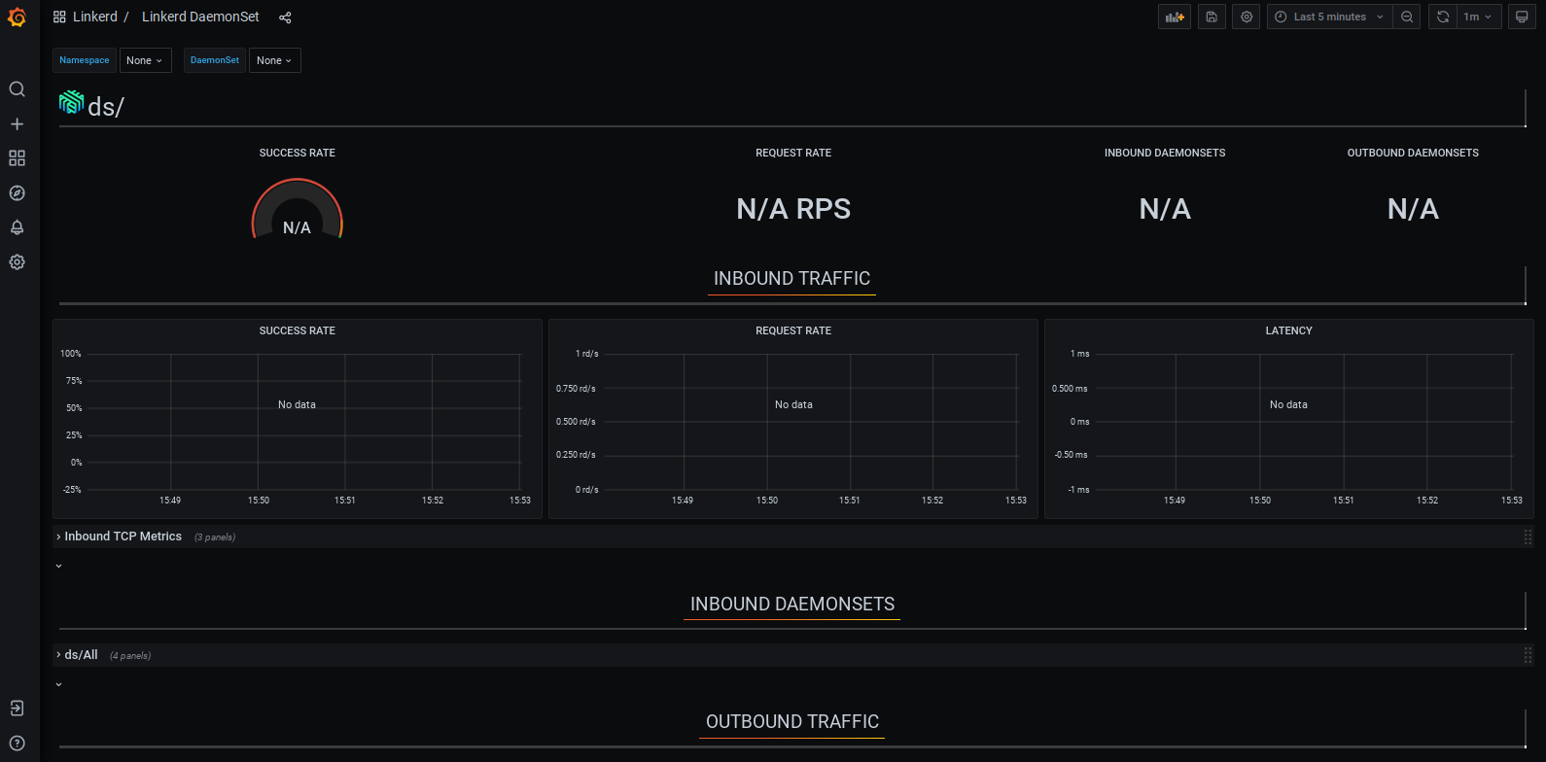Open the INBOUND DAEMONSETS stat panel title menu
Image resolution: width=1546 pixels, height=762 pixels.
[1165, 153]
